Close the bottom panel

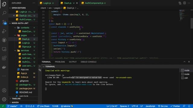coord(189,62)
